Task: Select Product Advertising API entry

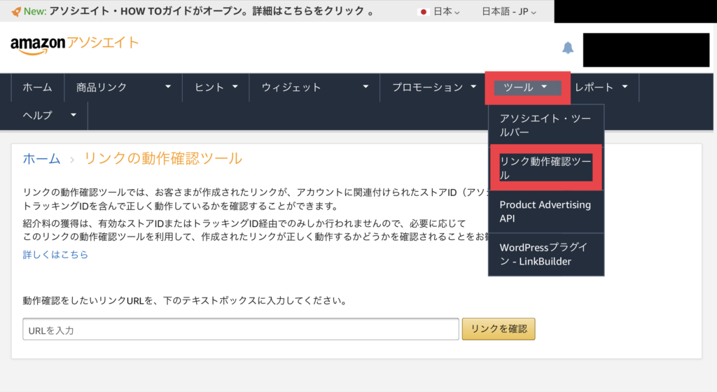Action: pos(546,211)
